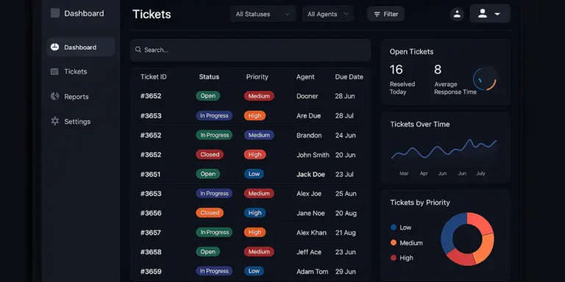The height and width of the screenshot is (282, 565).
Task: Click the Reports chart icon in sidebar
Action: (x=54, y=96)
